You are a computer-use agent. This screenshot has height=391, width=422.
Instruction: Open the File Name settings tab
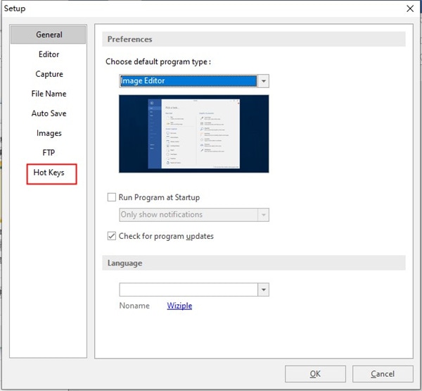tap(49, 94)
